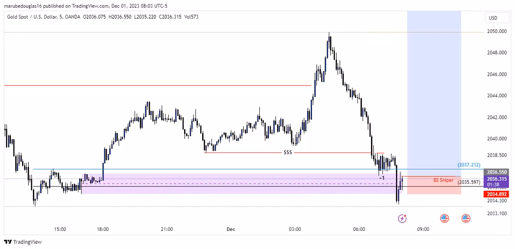Click the Dec label on the time axis
515x249 pixels.
pos(231,229)
